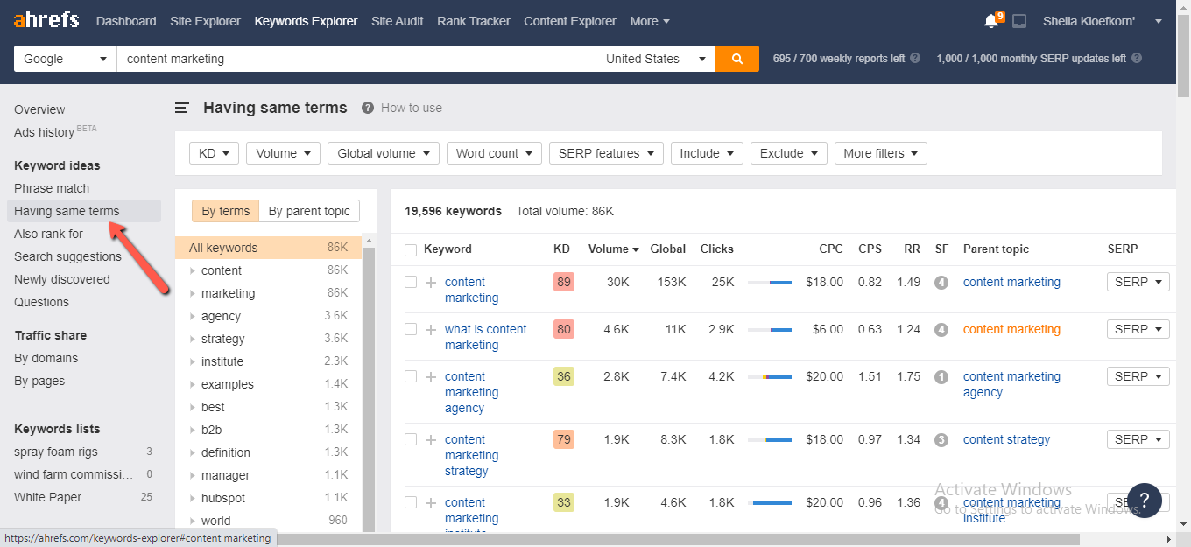Open the notifications bell
The image size is (1191, 547).
click(x=991, y=21)
